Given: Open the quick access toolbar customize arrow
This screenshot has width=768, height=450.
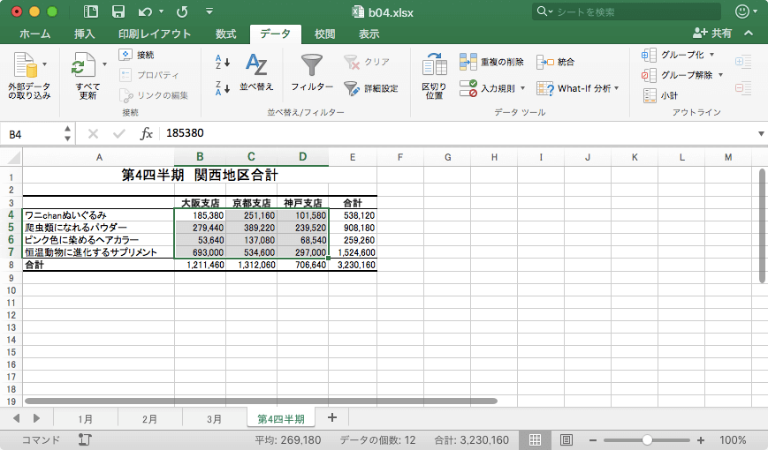Looking at the screenshot, I should click(x=209, y=11).
